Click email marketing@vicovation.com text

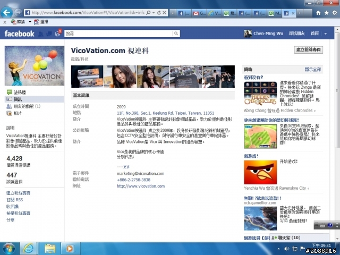(140, 174)
